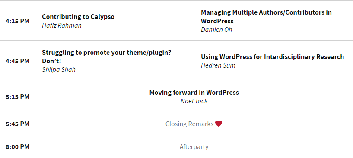Screen dimensions: 353x158
Task: Open speaker Hafiz Rahman's profile
Action: [62, 25]
